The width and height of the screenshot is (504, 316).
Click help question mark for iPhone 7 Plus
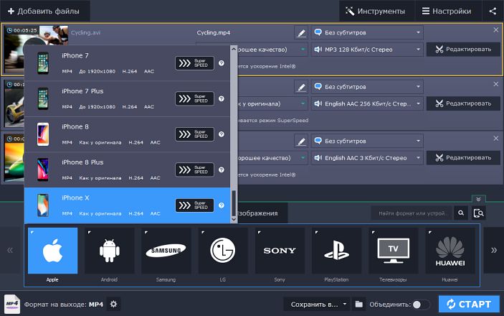click(221, 98)
